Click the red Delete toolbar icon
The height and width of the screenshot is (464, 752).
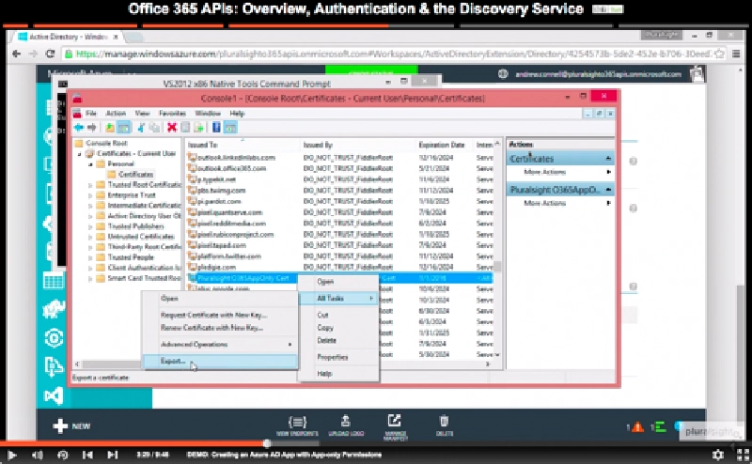click(172, 128)
